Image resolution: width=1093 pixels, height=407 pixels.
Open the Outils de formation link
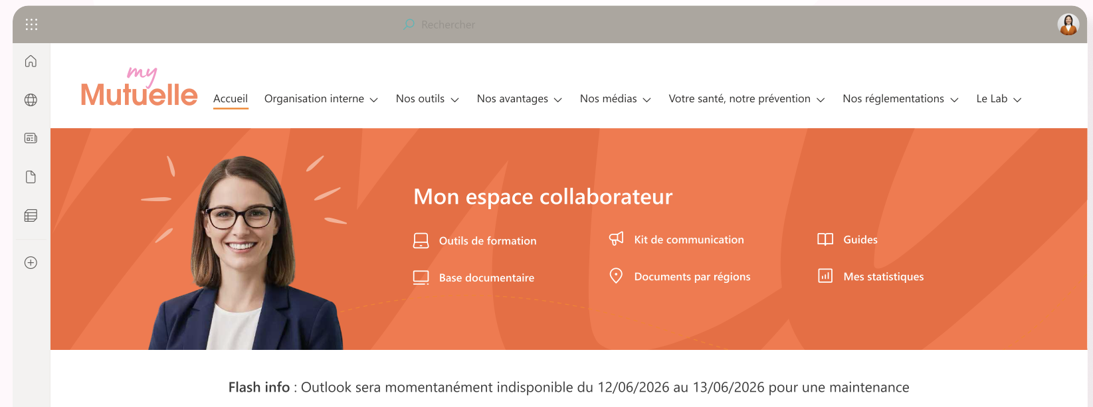click(x=487, y=240)
